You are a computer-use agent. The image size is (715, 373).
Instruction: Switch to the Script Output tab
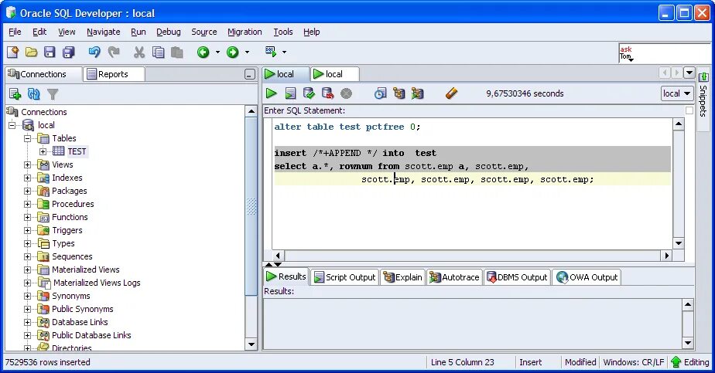click(x=345, y=277)
